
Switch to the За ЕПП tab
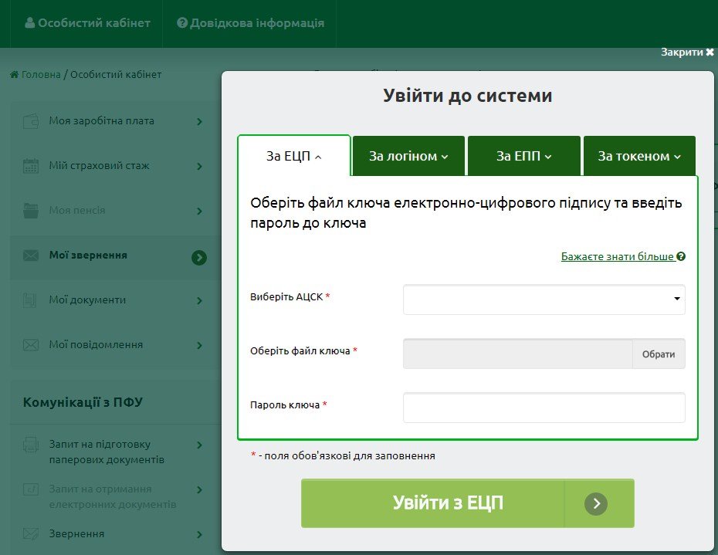point(523,156)
